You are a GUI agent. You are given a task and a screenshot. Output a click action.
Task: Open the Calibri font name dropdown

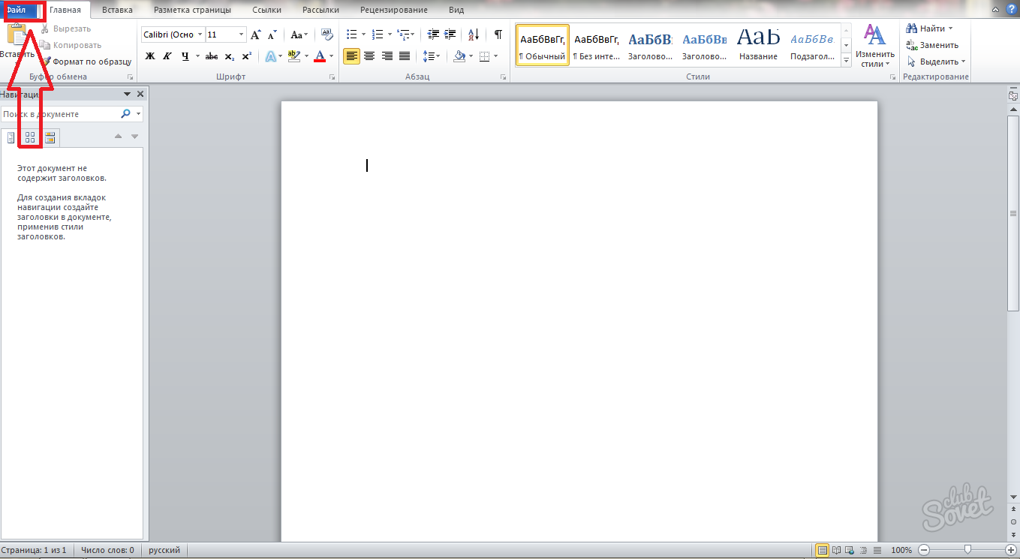200,35
